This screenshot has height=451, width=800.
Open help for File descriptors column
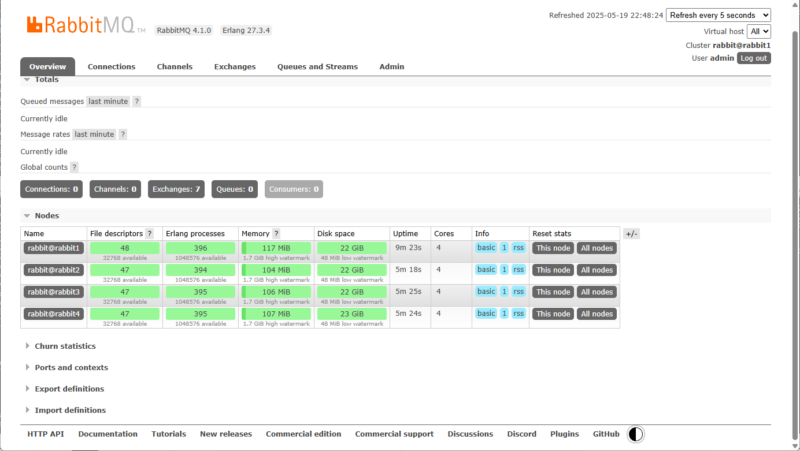pyautogui.click(x=150, y=233)
